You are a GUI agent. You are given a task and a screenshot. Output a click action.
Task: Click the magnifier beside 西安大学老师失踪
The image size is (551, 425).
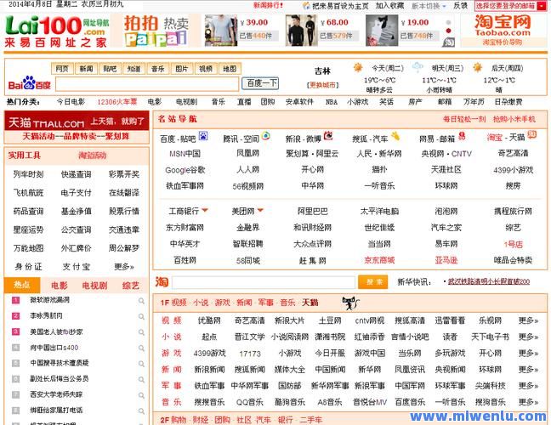141,395
